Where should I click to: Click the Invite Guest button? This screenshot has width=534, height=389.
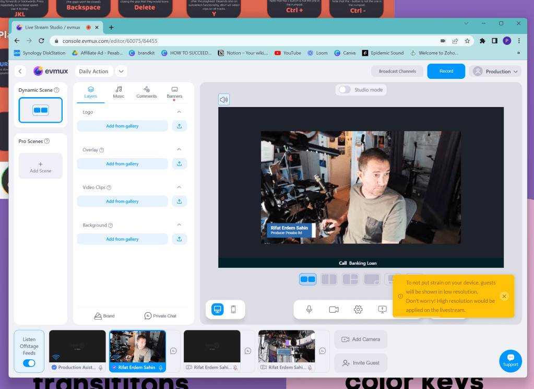[x=361, y=363]
